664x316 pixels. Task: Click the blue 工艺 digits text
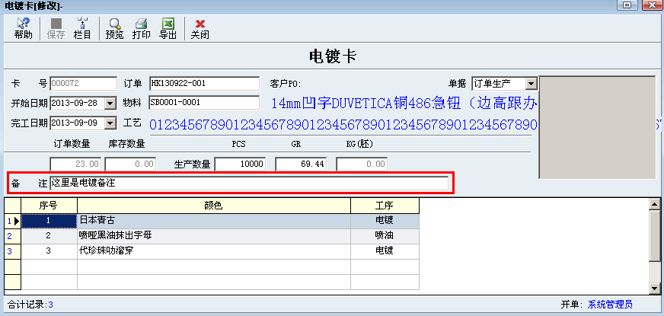click(343, 125)
